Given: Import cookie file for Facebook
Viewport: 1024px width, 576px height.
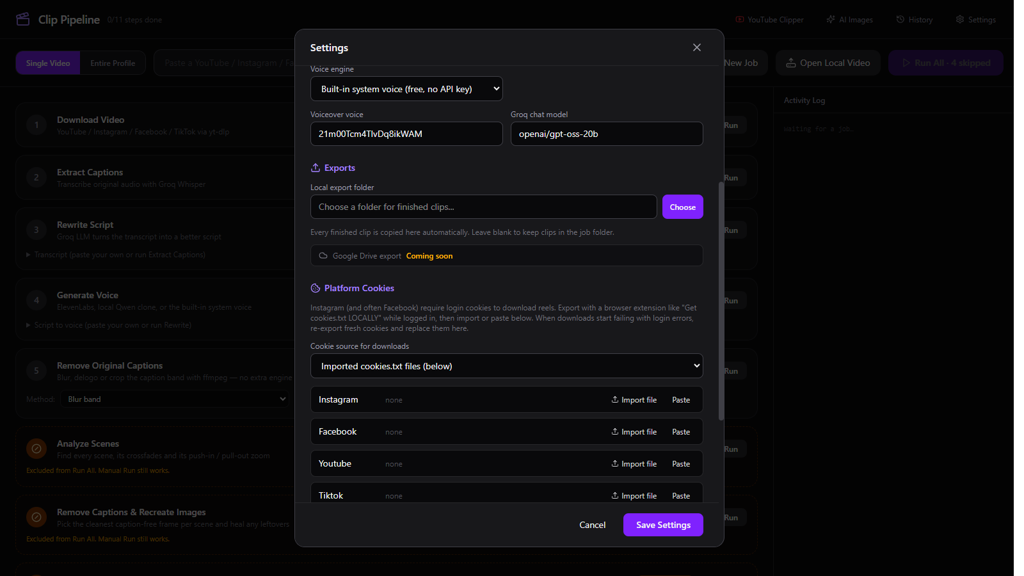Looking at the screenshot, I should tap(634, 432).
